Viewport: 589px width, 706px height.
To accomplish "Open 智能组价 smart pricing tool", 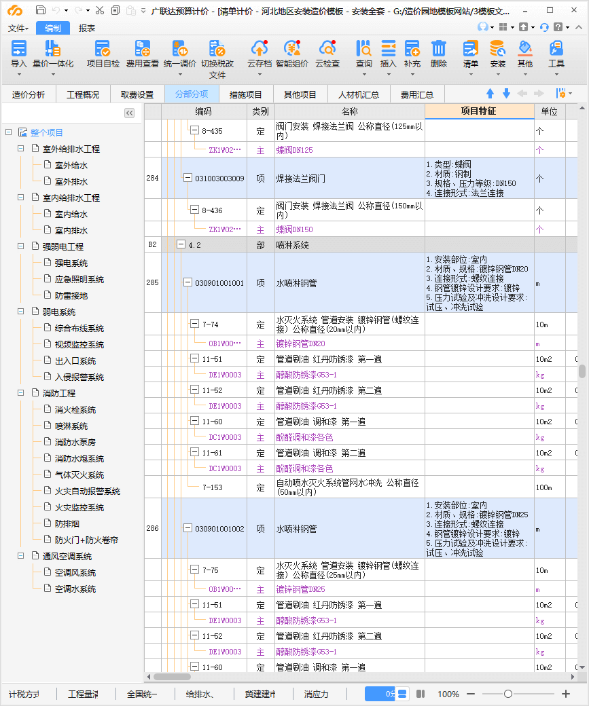I will click(x=292, y=49).
